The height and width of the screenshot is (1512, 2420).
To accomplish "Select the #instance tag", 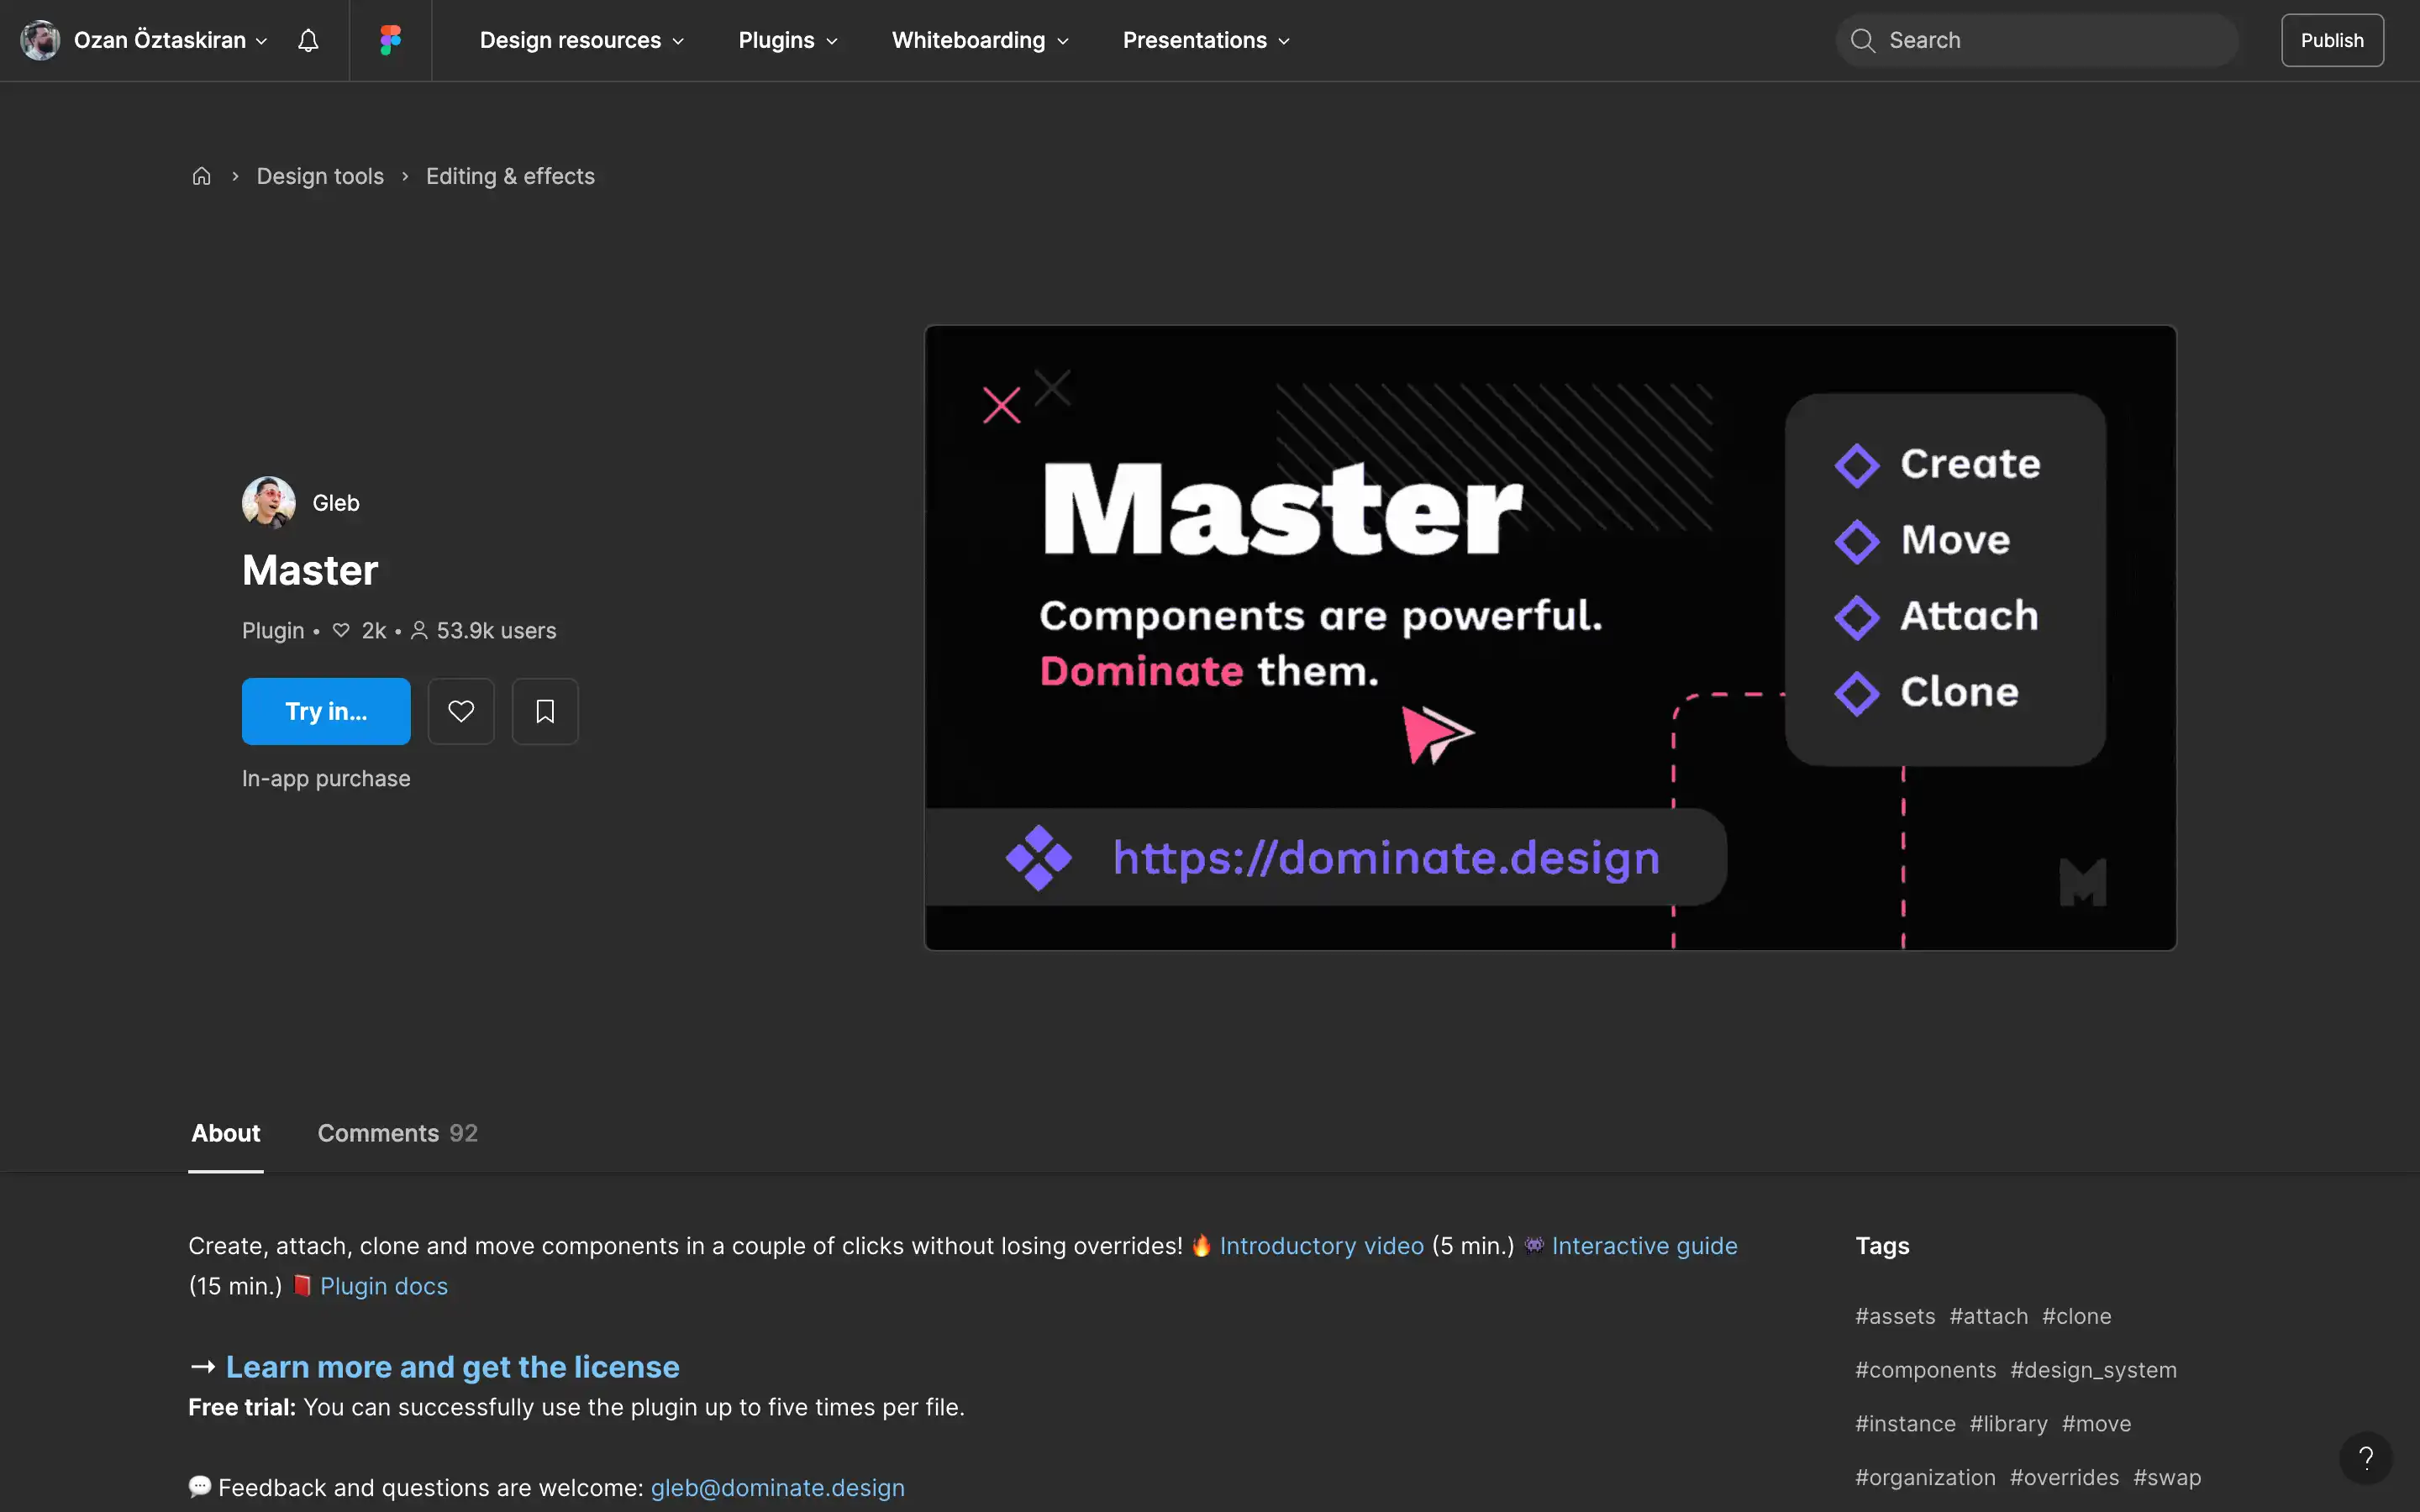I will pos(1905,1424).
